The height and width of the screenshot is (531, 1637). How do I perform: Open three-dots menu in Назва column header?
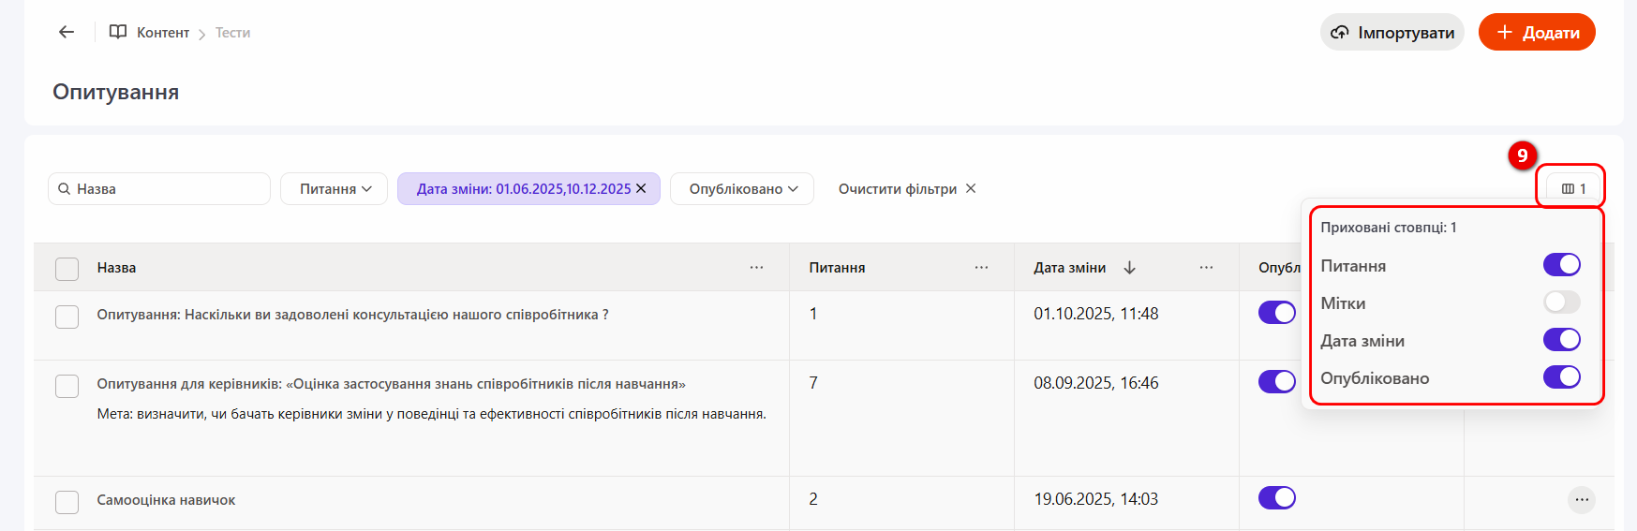click(x=756, y=268)
